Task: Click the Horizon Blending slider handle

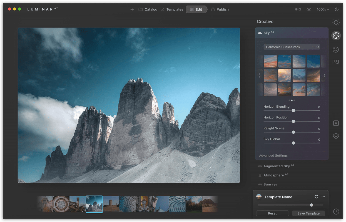Action: [x=293, y=110]
